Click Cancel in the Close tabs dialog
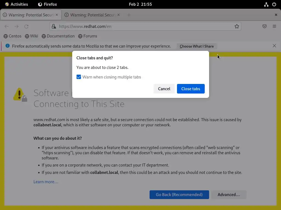 tap(164, 89)
